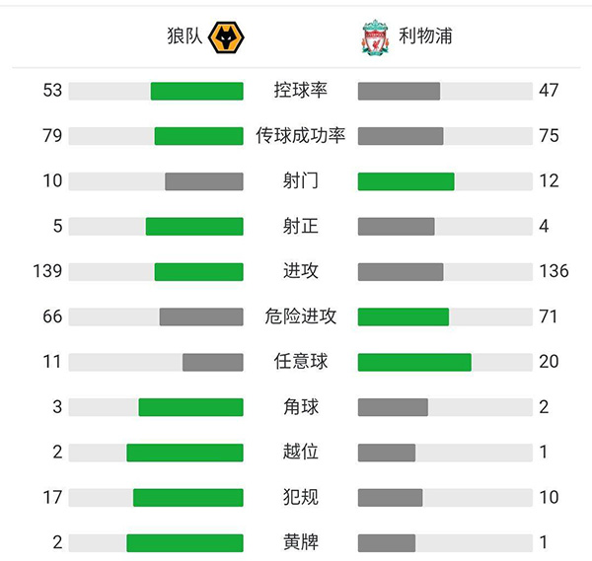
Task: Click the Wolves gray 危险进攻 bar
Action: pos(201,316)
